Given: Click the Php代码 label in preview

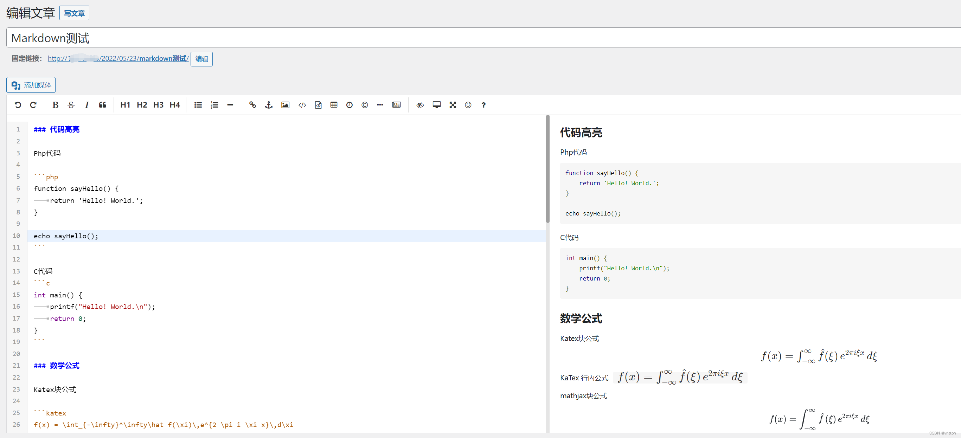Looking at the screenshot, I should (574, 152).
